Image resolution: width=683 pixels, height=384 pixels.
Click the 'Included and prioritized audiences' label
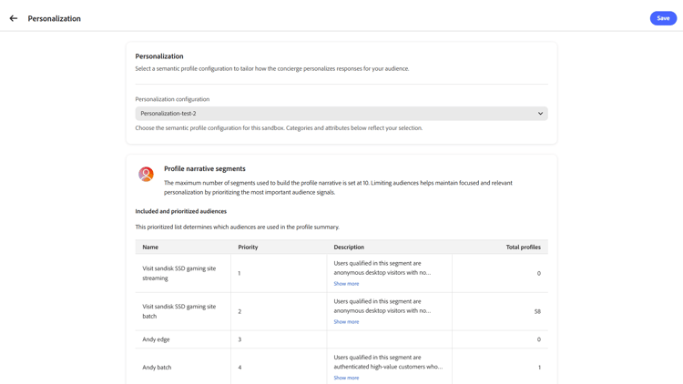[x=181, y=211]
